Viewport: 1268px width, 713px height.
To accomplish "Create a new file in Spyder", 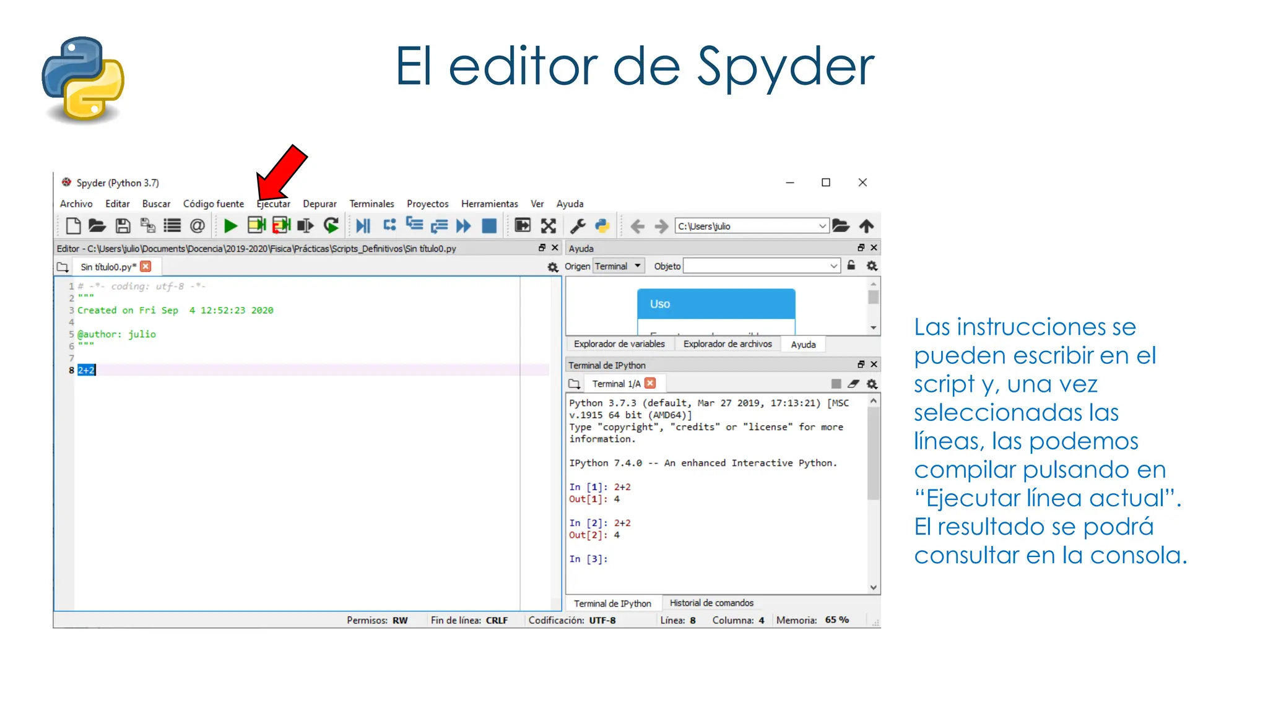I will (x=73, y=226).
